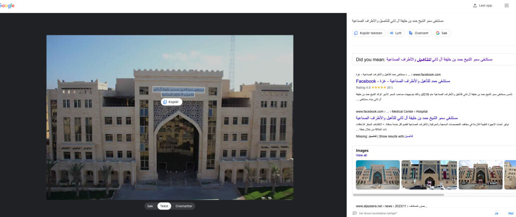Click the Kopiér popup on the image
516x217 pixels.
pos(171,102)
